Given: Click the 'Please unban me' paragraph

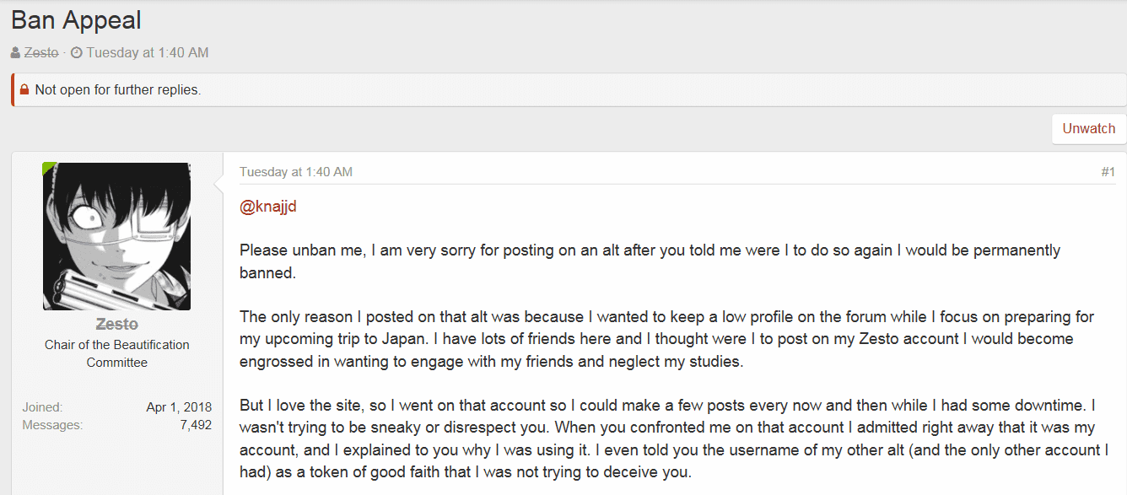Looking at the screenshot, I should tap(650, 261).
